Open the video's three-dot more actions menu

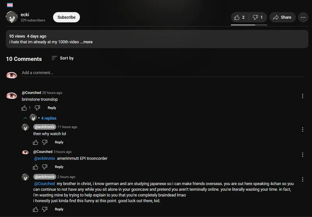tap(303, 17)
